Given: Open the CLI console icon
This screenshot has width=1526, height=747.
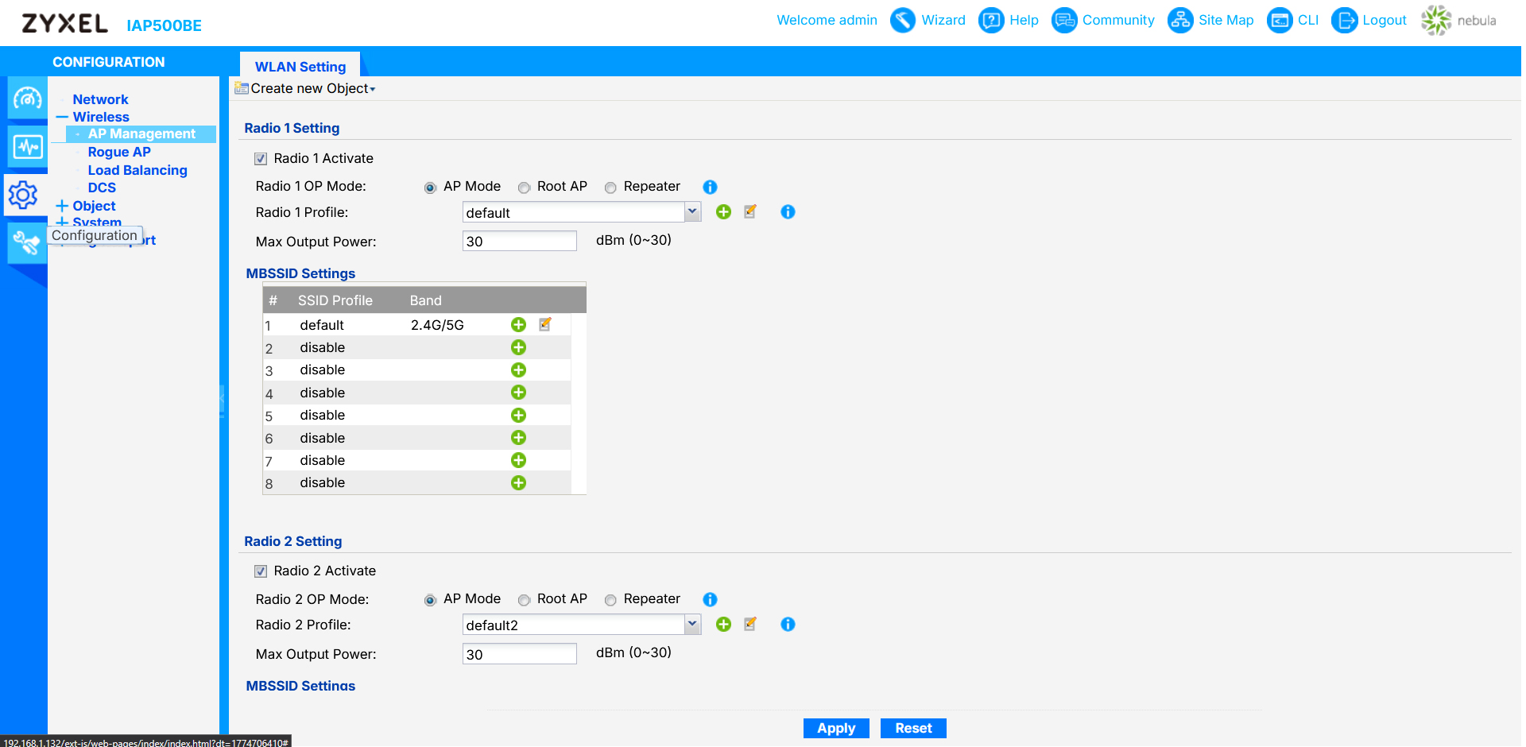Looking at the screenshot, I should pos(1279,21).
